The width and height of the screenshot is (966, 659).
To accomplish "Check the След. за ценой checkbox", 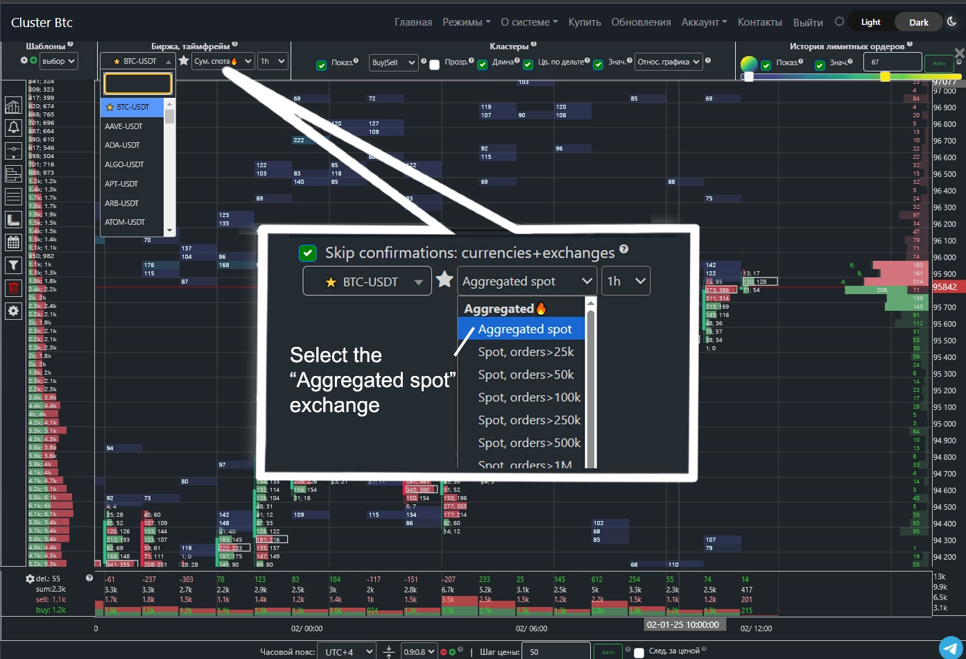I will coord(639,652).
